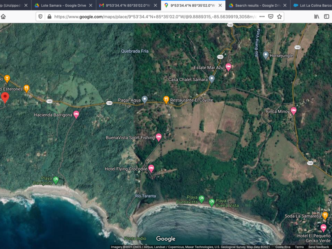Click the Río Buena Vista label
The width and height of the screenshot is (332, 249).
click(257, 43)
